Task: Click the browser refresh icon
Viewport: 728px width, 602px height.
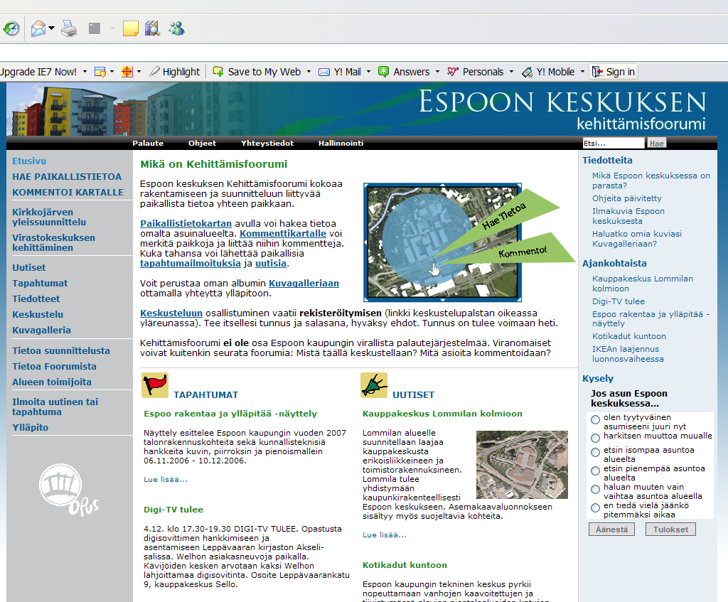Action: (11, 28)
